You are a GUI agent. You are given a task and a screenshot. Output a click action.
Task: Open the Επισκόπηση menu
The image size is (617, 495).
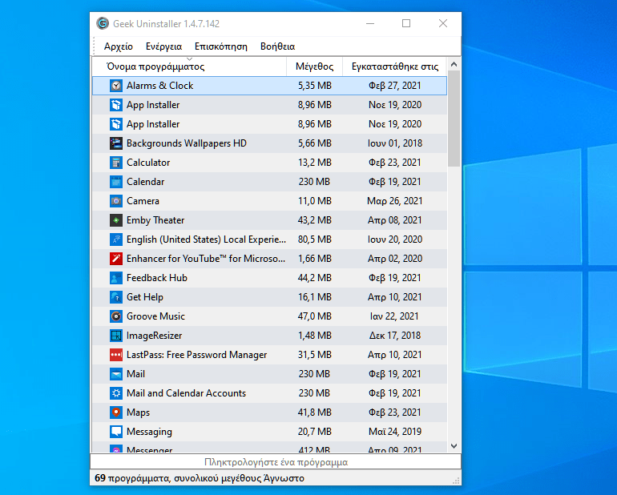pyautogui.click(x=220, y=46)
